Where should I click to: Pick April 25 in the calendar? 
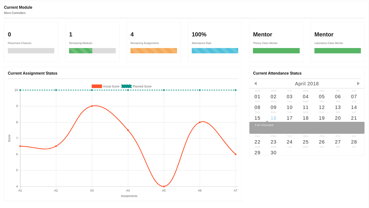306,142
